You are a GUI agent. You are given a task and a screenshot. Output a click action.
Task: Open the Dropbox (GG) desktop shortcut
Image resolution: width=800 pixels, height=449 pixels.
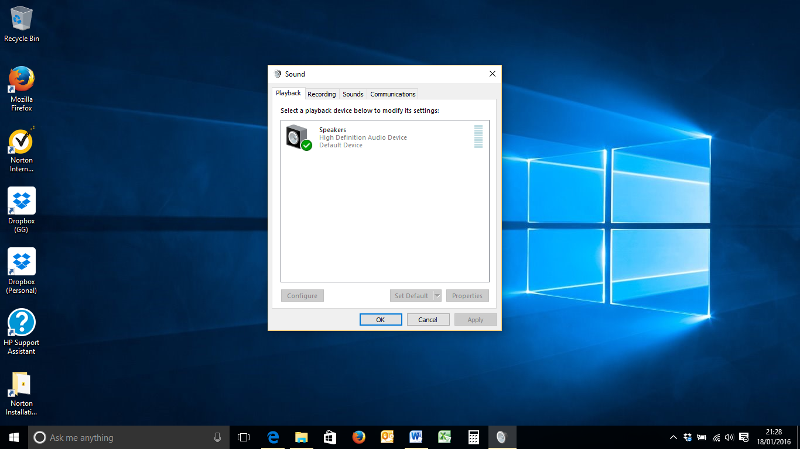(22, 201)
